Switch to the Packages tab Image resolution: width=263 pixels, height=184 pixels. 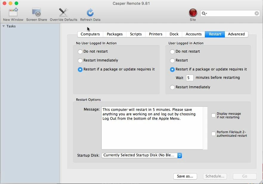tap(115, 34)
